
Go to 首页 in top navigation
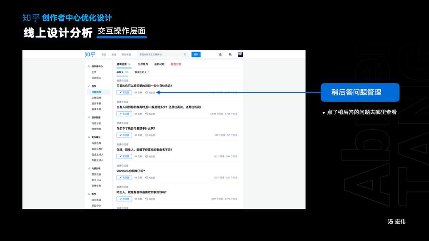click(104, 54)
